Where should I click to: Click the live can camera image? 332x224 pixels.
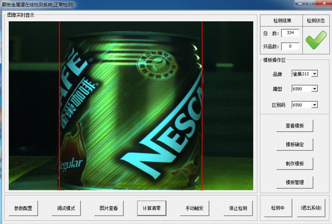click(x=131, y=106)
